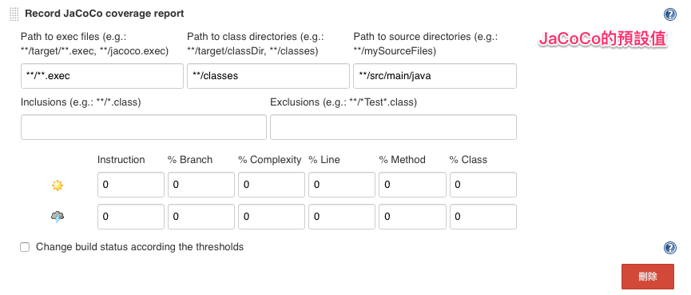Click the stormy Instruction threshold field

tap(131, 217)
